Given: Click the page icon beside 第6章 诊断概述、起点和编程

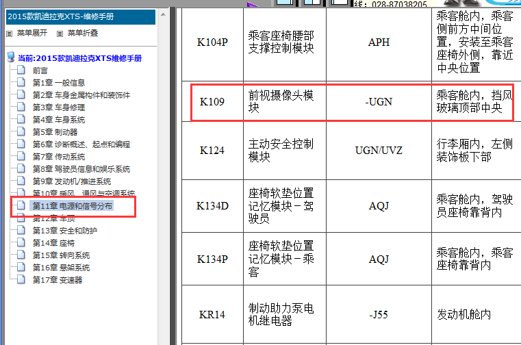Looking at the screenshot, I should (21, 144).
